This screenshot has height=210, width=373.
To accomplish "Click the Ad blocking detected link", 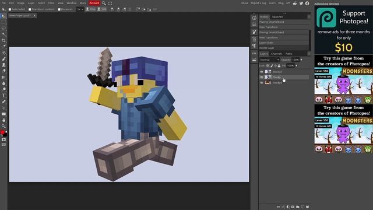I will click(x=326, y=4).
